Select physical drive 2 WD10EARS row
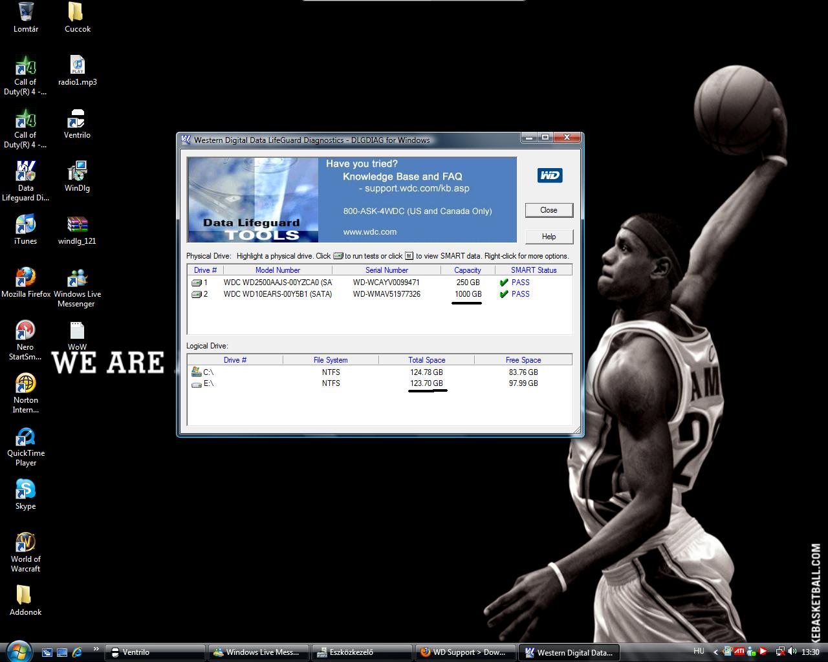 point(380,294)
